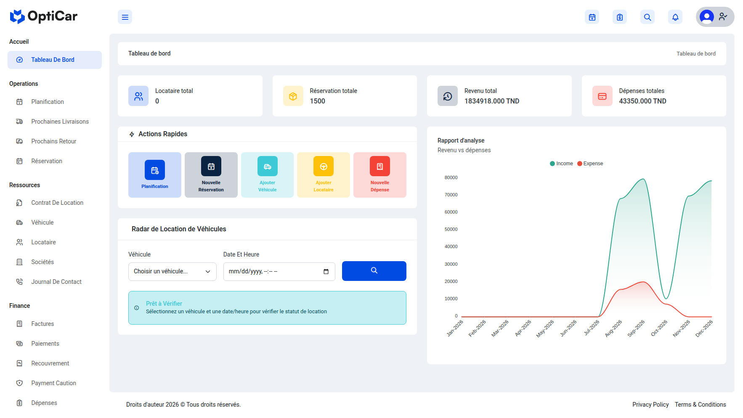The height and width of the screenshot is (418, 743).
Task: Toggle the hamburger sidebar menu button
Action: pyautogui.click(x=125, y=17)
